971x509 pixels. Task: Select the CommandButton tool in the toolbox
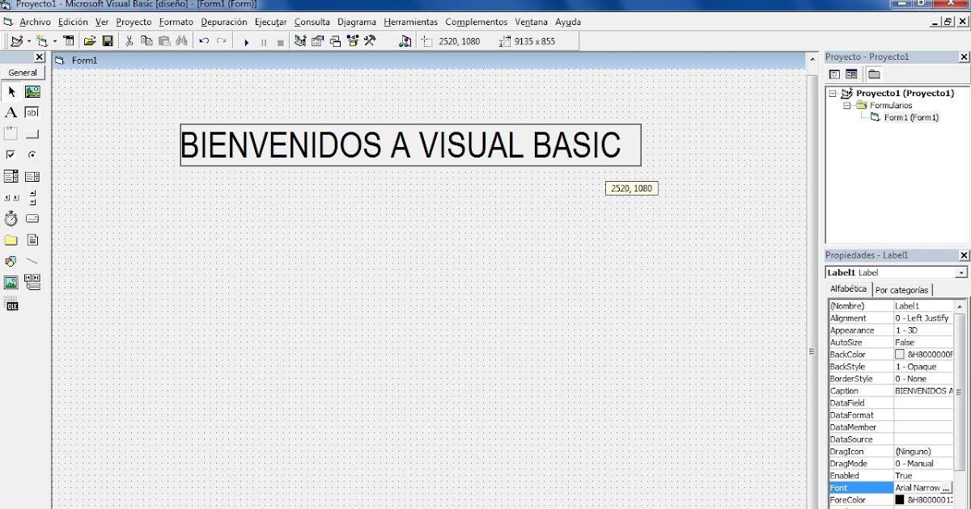pos(32,133)
